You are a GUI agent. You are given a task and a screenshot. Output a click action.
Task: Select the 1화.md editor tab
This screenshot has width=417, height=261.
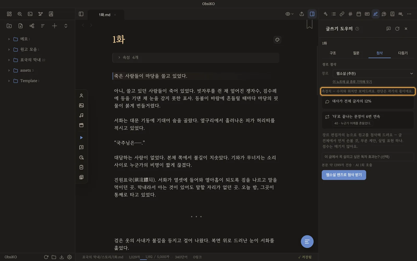(x=105, y=15)
